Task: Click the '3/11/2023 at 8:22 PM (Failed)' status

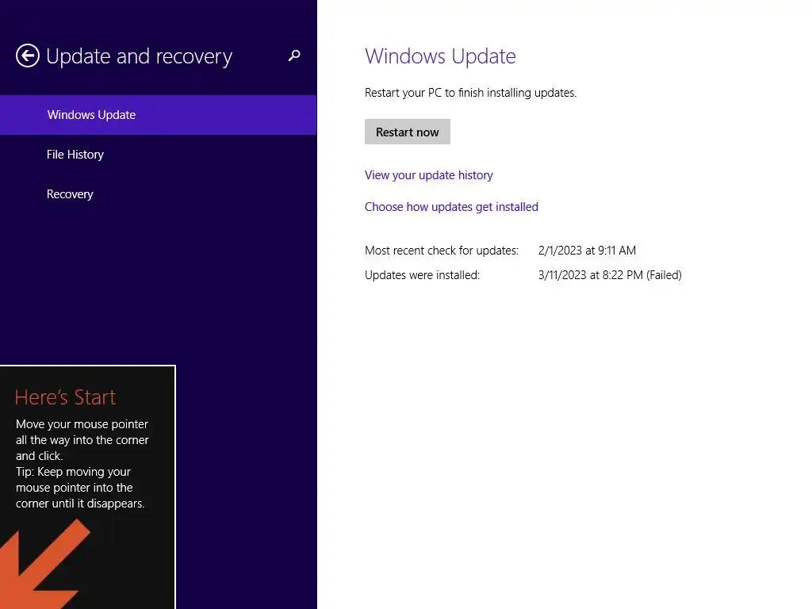Action: coord(610,275)
